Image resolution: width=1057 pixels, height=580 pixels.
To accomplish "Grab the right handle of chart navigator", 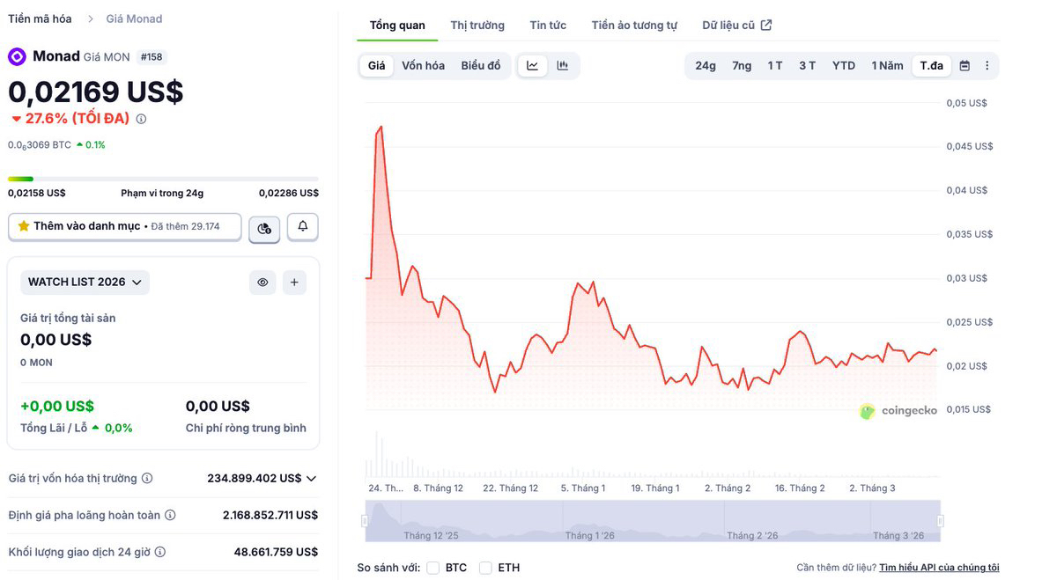I will coord(940,521).
